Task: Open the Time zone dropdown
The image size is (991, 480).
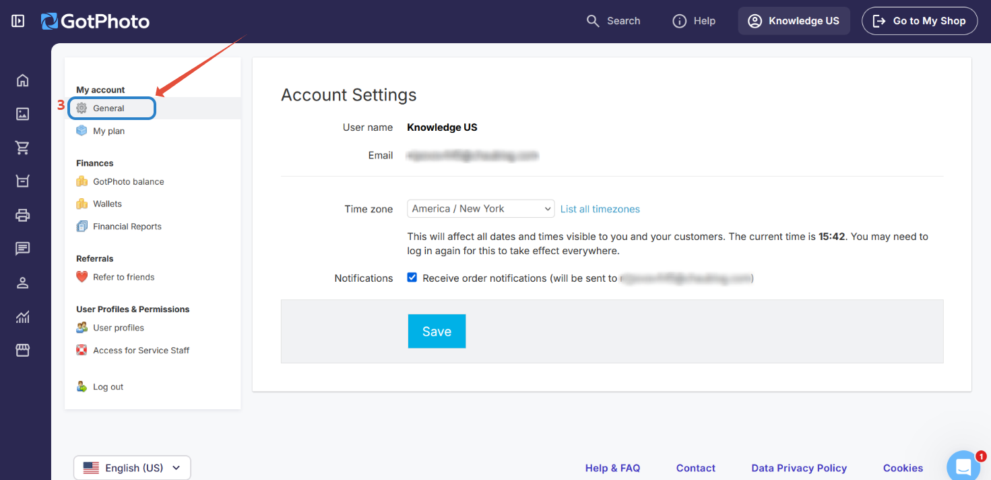Action: tap(480, 209)
